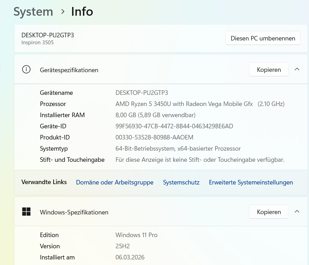Select the 8,00 GB RAM value
The image size is (309, 265).
(x=155, y=115)
